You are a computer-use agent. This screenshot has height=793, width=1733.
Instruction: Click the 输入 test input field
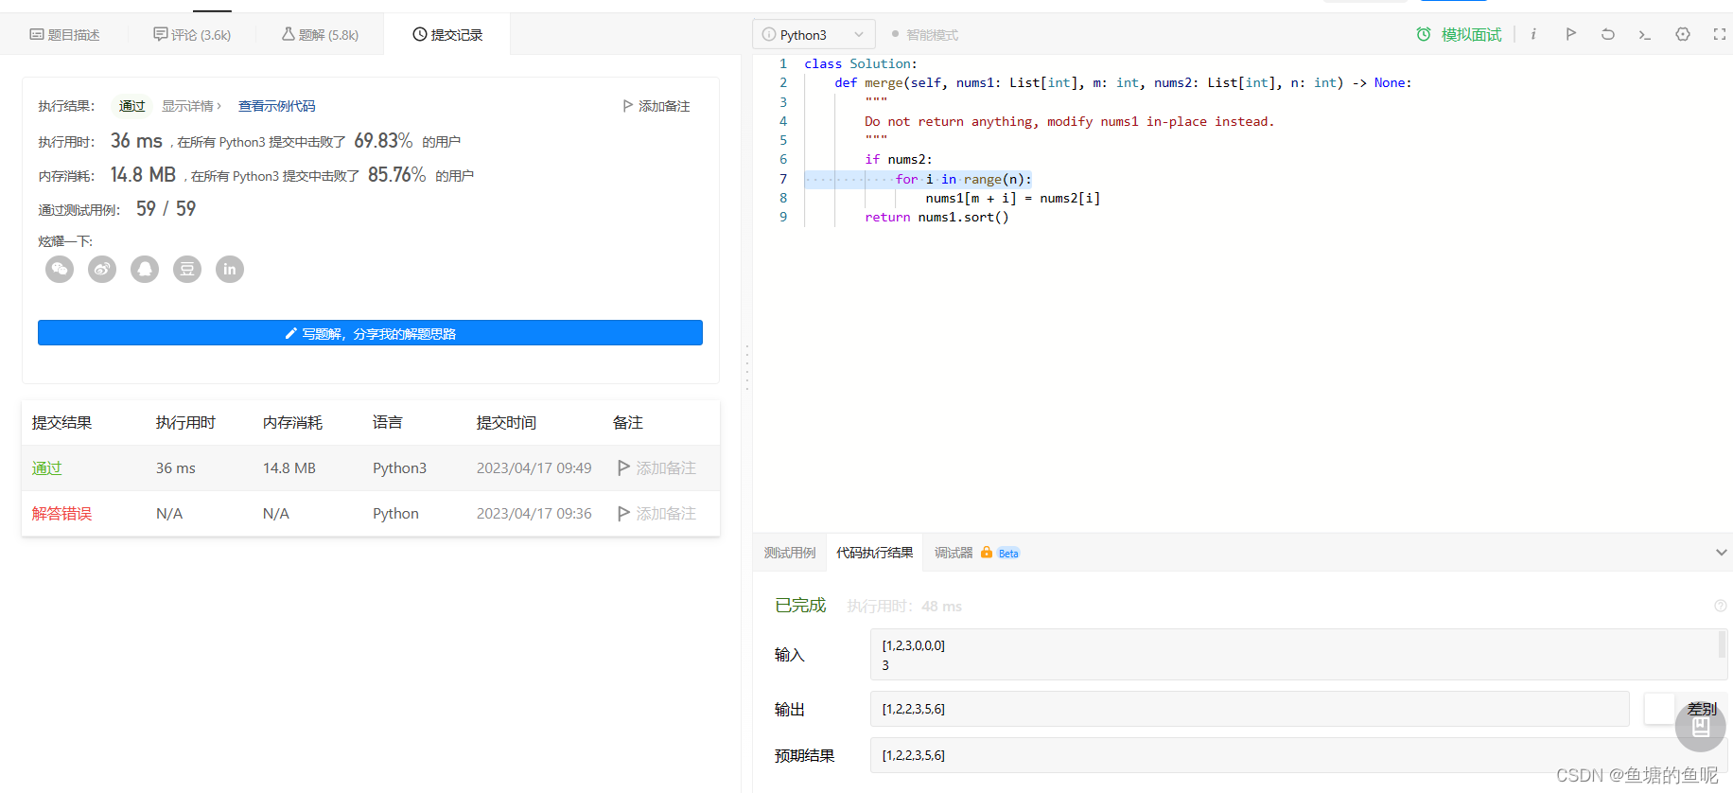(x=1298, y=655)
